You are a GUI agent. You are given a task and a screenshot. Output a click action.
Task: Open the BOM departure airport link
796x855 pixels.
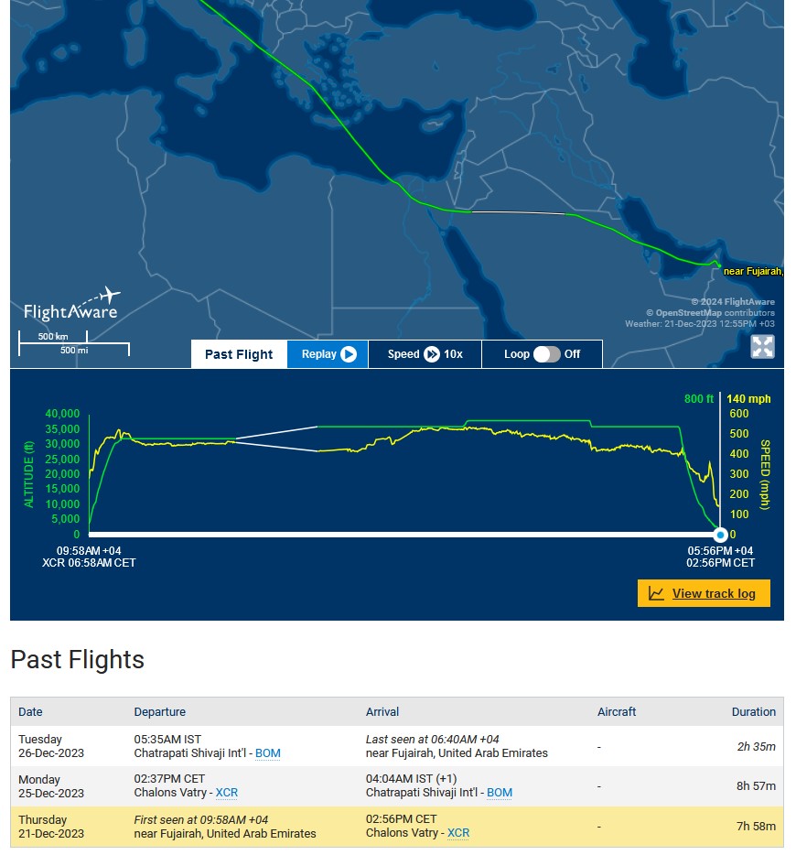[x=267, y=753]
